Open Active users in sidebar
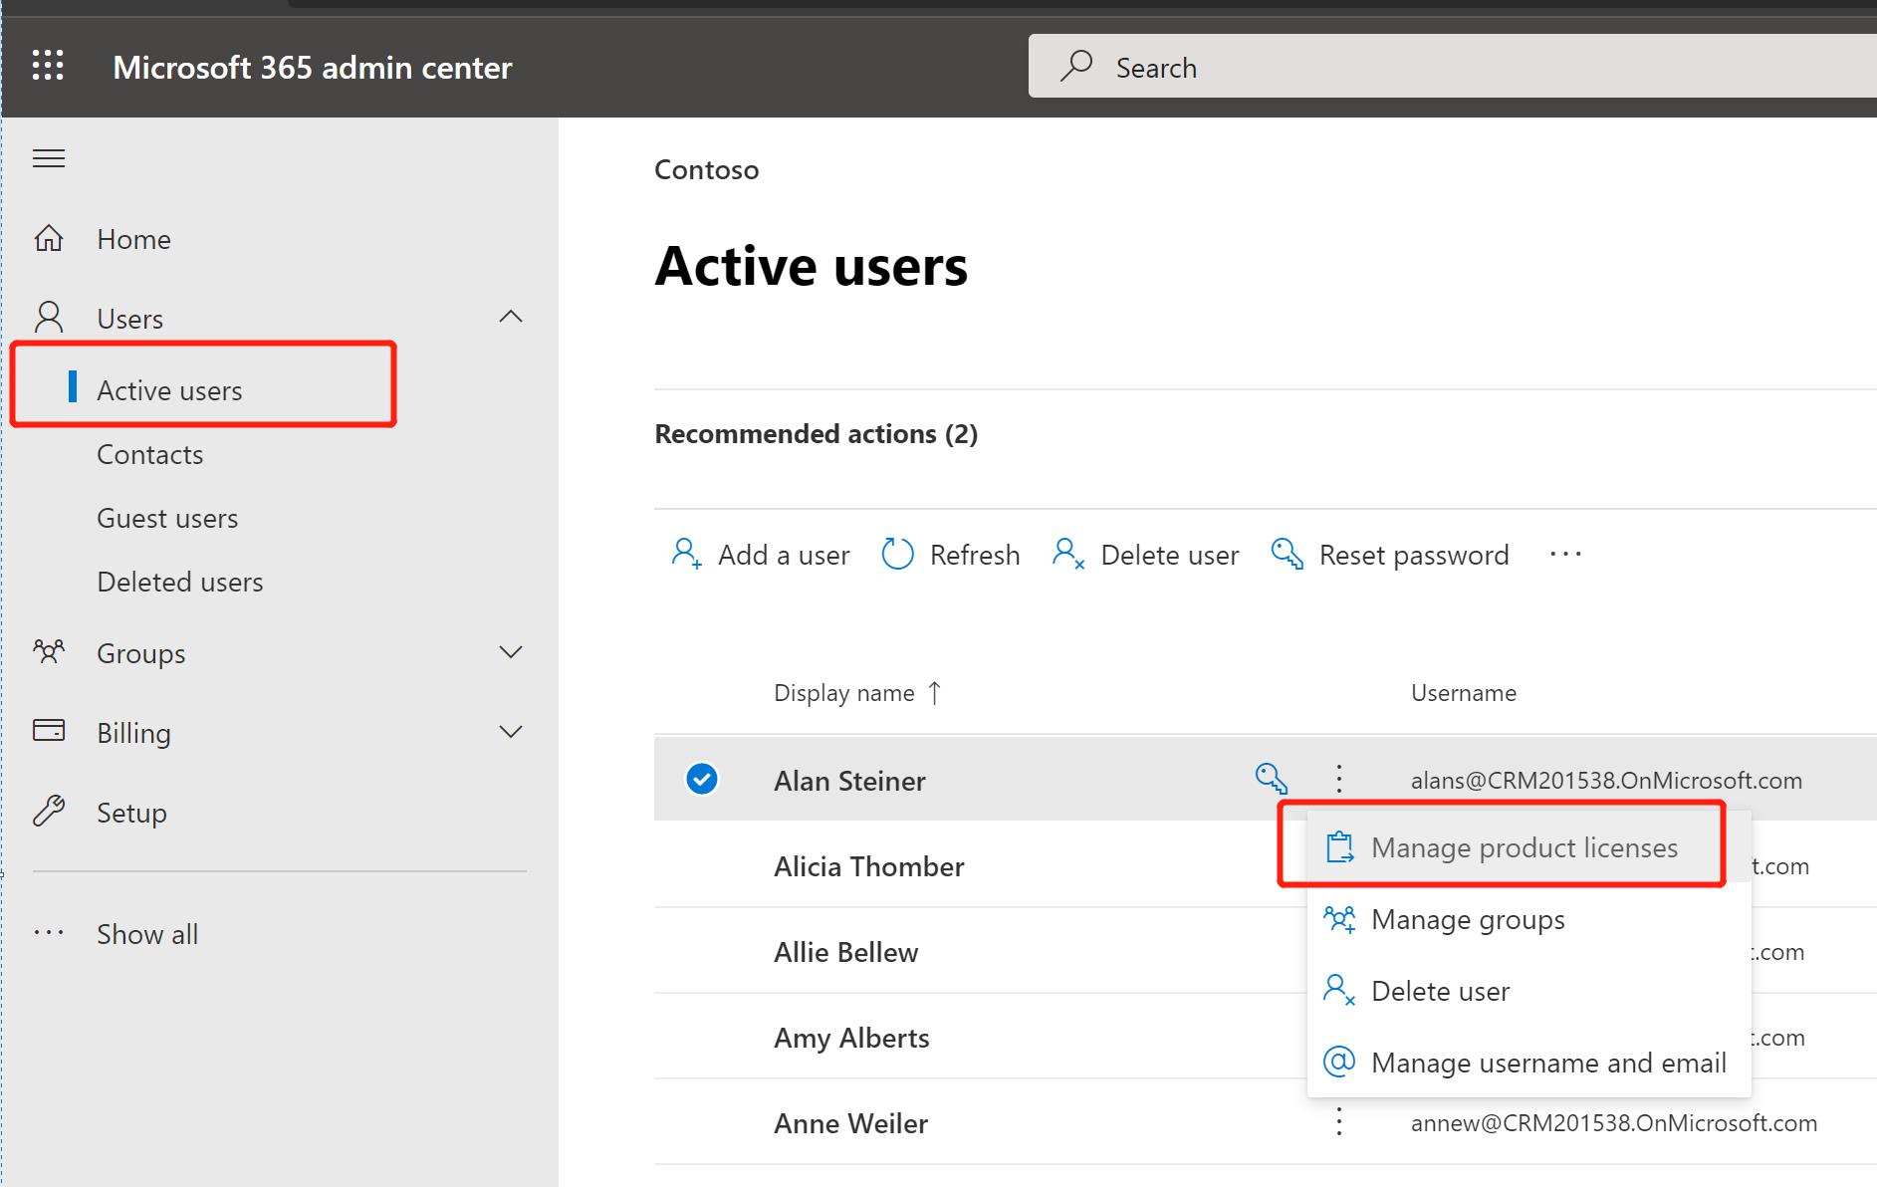 tap(169, 390)
